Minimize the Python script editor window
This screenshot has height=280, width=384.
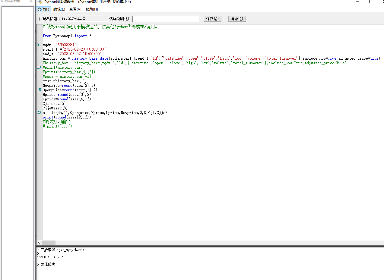coord(357,2)
